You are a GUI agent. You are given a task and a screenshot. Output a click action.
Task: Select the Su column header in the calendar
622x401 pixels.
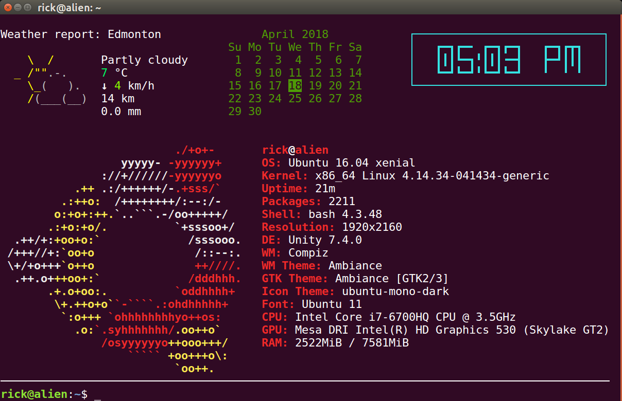[x=235, y=47]
